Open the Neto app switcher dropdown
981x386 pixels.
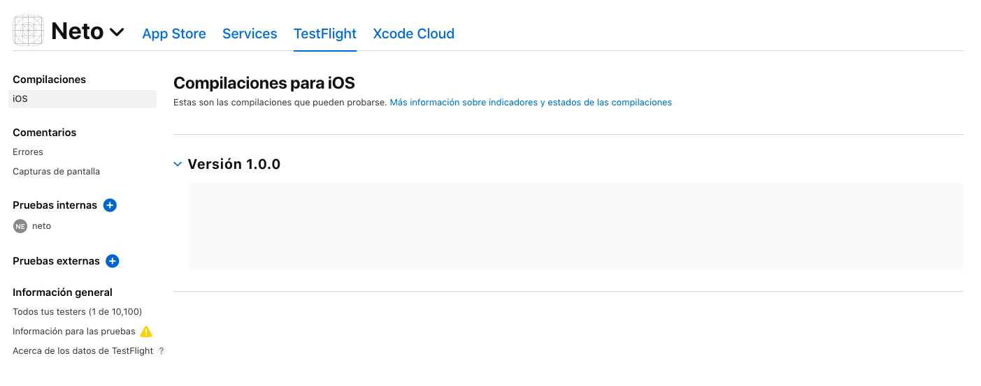117,32
